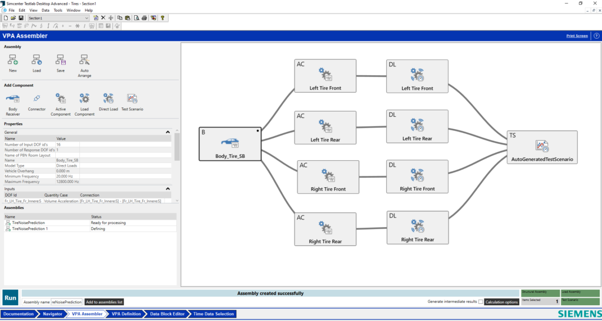
Task: Click Maximum Frequency value 12800.000 Hz
Action: point(67,181)
